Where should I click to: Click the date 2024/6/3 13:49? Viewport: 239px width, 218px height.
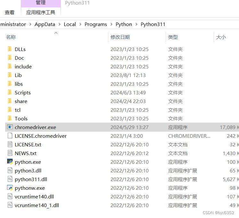click(x=128, y=93)
